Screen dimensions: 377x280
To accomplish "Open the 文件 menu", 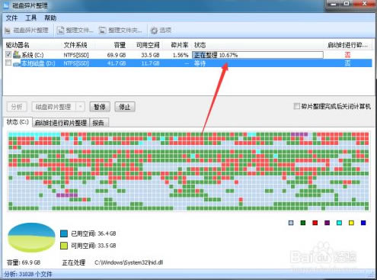I will [11, 18].
